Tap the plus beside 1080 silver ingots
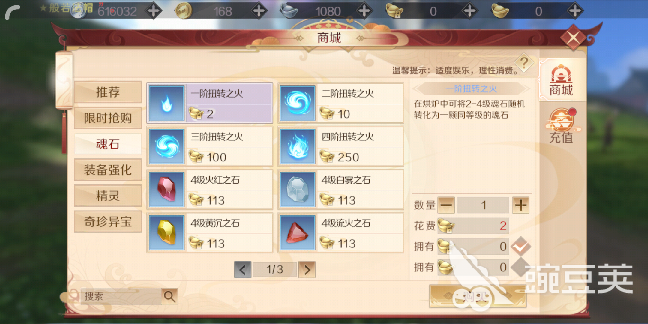The height and width of the screenshot is (324, 648). pos(364,11)
